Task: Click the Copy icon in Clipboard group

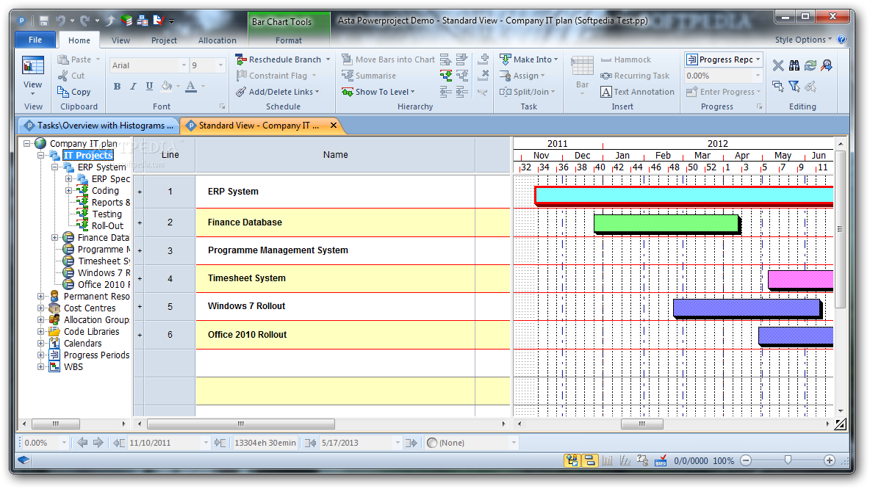Action: [x=62, y=92]
